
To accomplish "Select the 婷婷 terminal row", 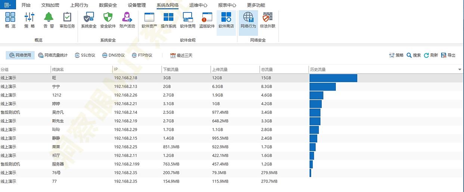I will point(232,104).
